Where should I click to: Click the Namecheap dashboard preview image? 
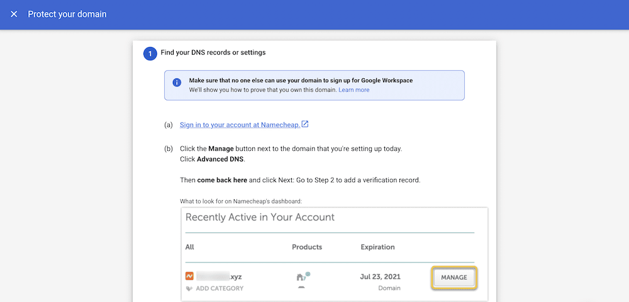(x=335, y=254)
